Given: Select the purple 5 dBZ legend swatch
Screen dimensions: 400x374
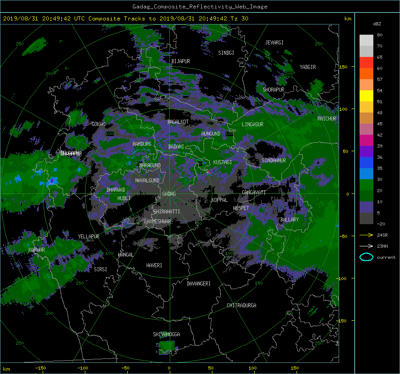Looking at the screenshot, I should pos(366,207).
